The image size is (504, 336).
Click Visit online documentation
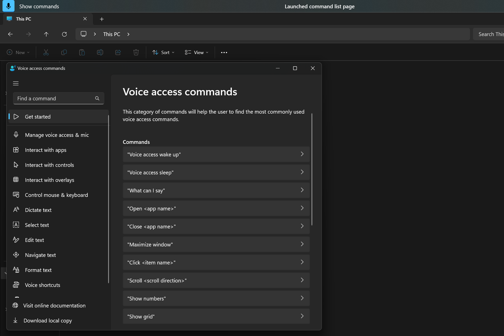[x=54, y=305]
